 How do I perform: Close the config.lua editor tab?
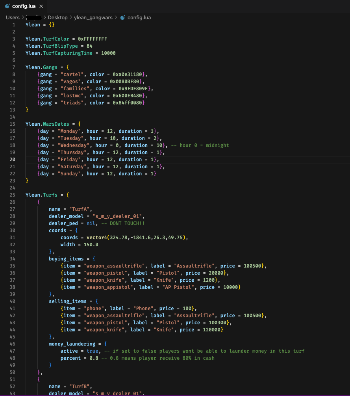(41, 6)
